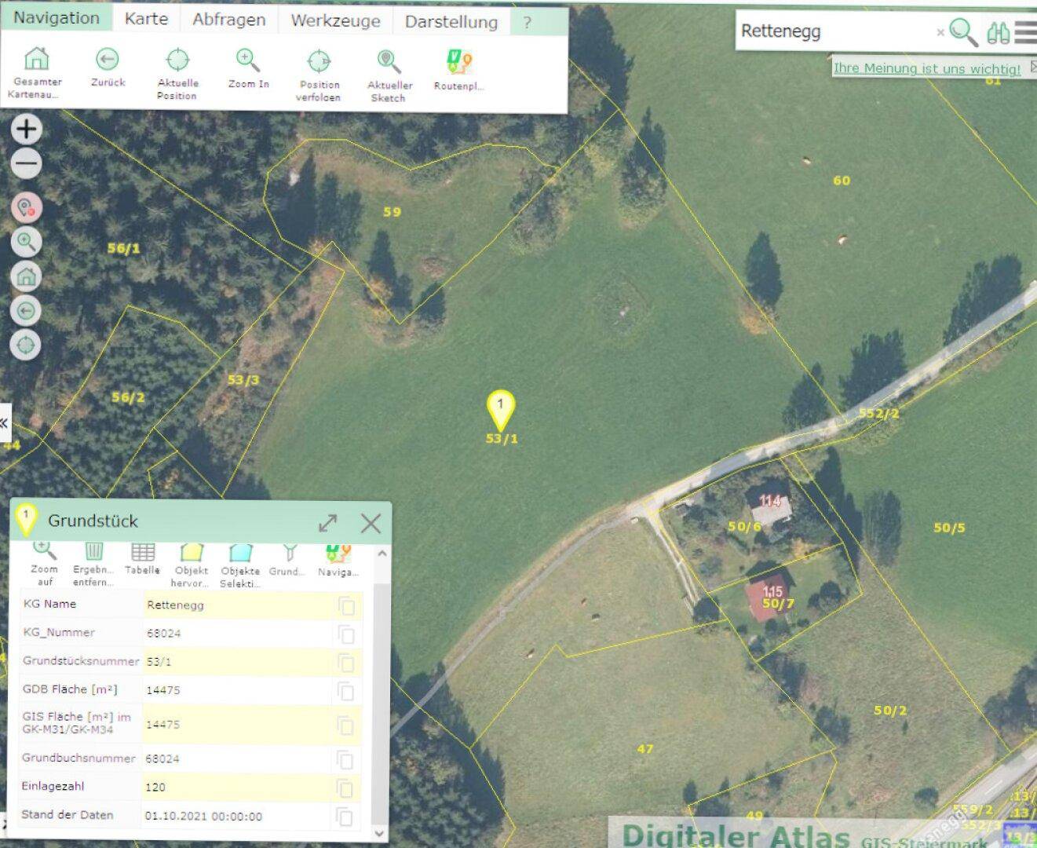The height and width of the screenshot is (848, 1037).
Task: Click the parcel label 50/5 on map
Action: point(949,528)
